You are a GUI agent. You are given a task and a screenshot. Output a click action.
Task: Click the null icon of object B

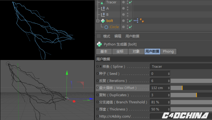click(103, 15)
